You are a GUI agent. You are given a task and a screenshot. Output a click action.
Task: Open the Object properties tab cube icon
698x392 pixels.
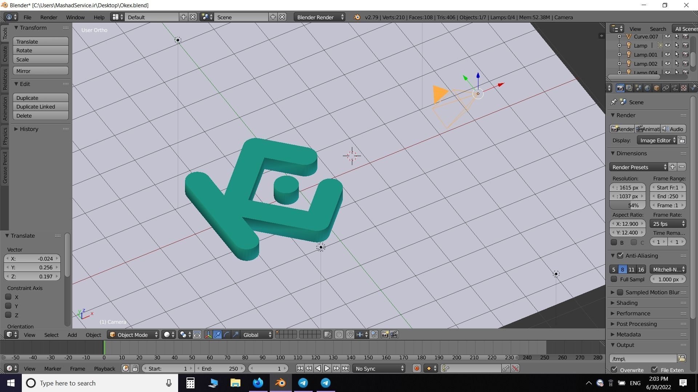pyautogui.click(x=657, y=88)
